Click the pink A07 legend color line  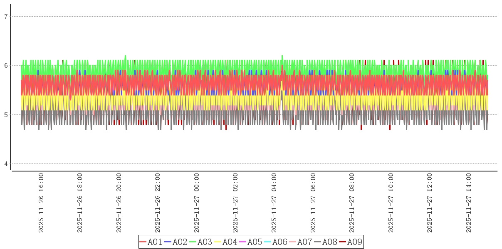tap(293, 242)
